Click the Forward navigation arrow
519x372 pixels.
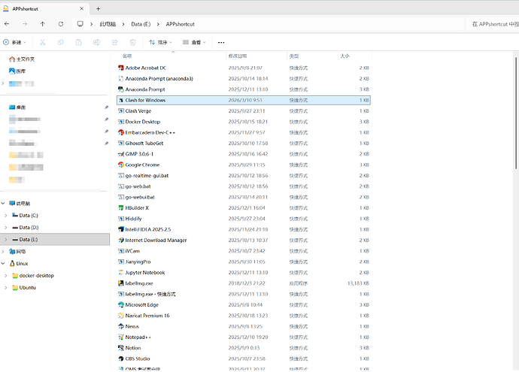tap(25, 24)
